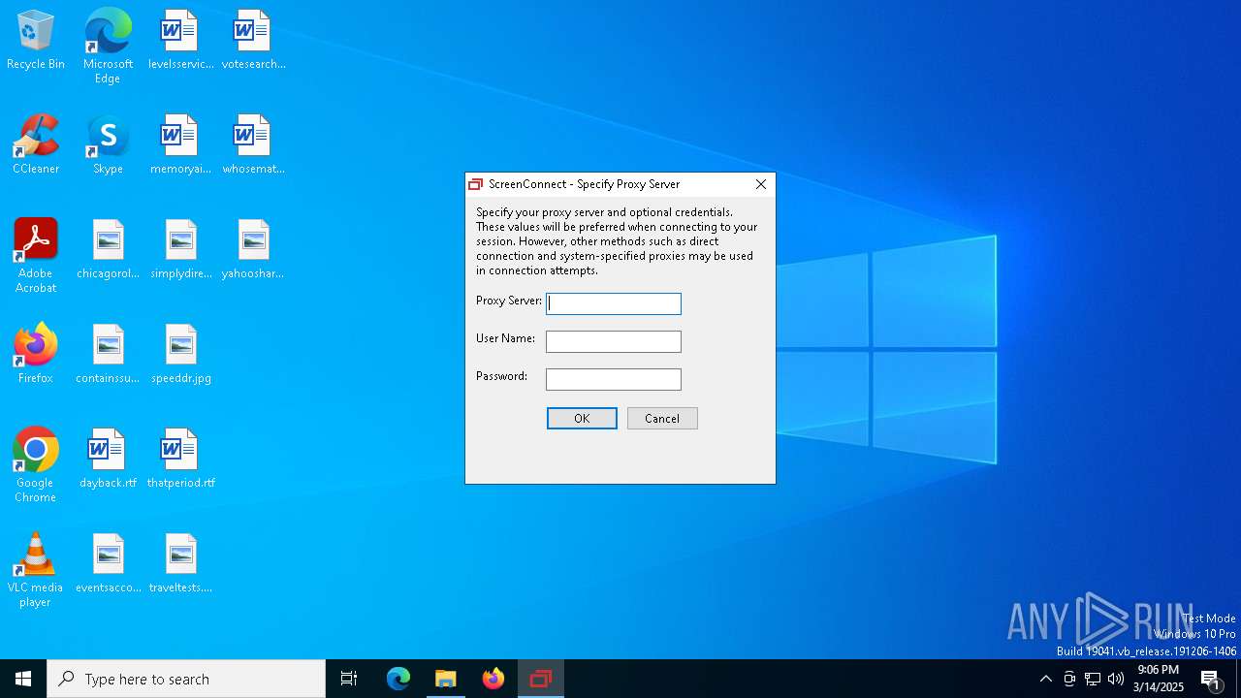Open ScreenConnect from the taskbar
Viewport: 1241px width, 698px height.
541,679
